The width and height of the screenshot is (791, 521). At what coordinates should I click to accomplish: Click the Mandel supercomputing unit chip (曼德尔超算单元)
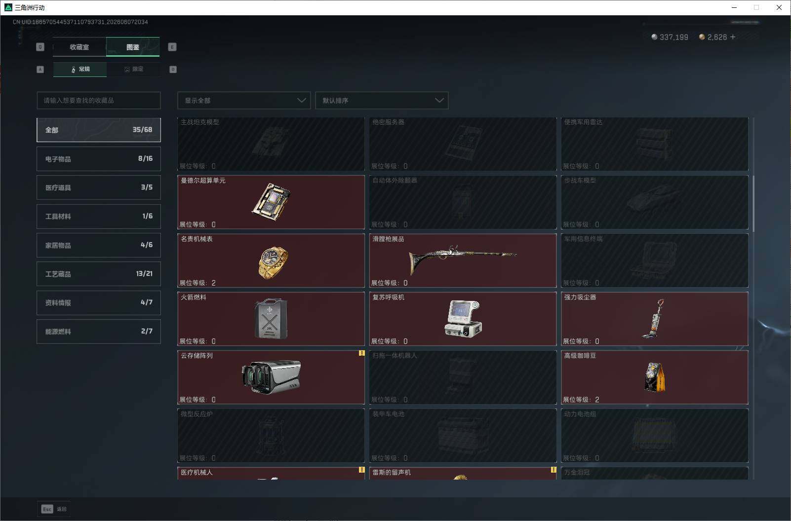271,202
